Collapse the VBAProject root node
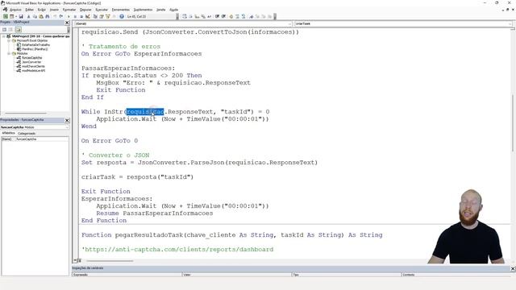 click(4, 36)
